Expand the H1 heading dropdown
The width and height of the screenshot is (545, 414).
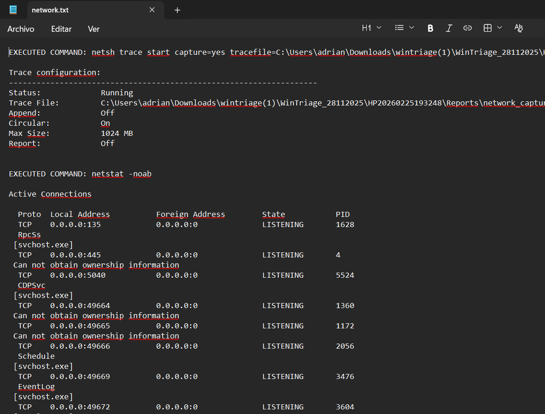point(371,28)
